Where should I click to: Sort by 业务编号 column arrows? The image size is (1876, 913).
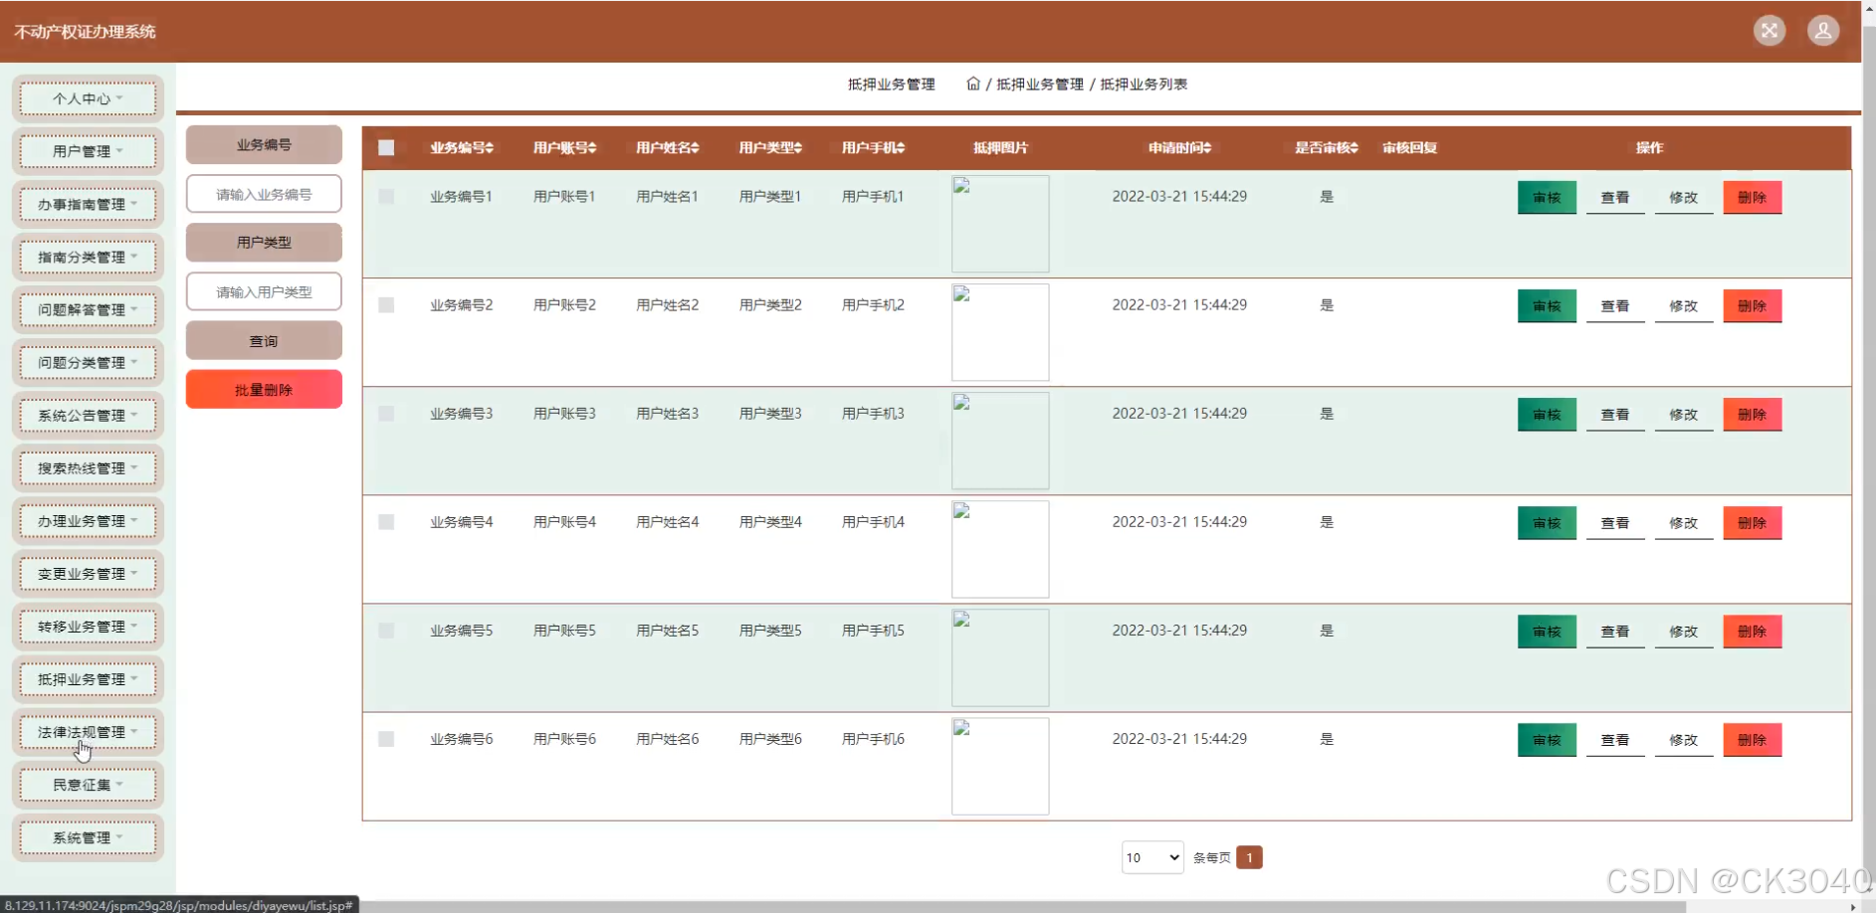coord(490,148)
